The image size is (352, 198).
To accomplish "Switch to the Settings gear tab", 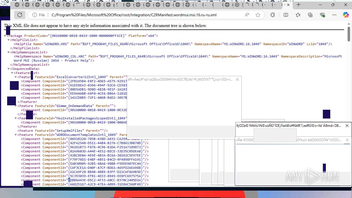I will 237,5.
